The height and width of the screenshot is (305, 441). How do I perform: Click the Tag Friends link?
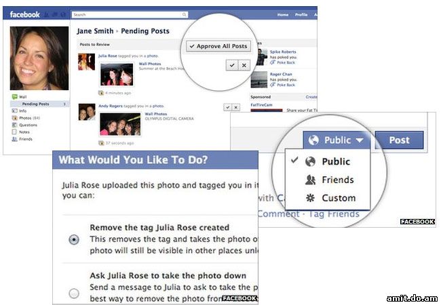click(334, 214)
